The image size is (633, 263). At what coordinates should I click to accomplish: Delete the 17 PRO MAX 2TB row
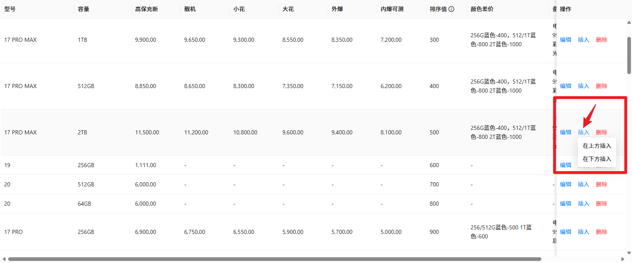pyautogui.click(x=601, y=132)
